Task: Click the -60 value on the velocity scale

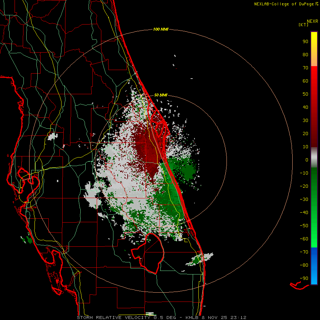Action: [304, 239]
